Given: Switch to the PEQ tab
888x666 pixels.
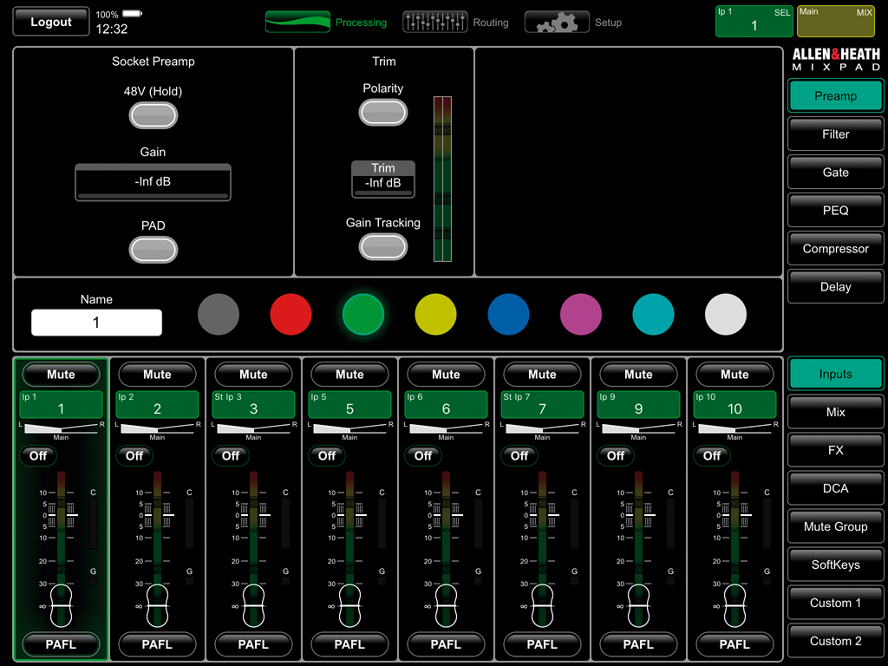Looking at the screenshot, I should (x=835, y=211).
